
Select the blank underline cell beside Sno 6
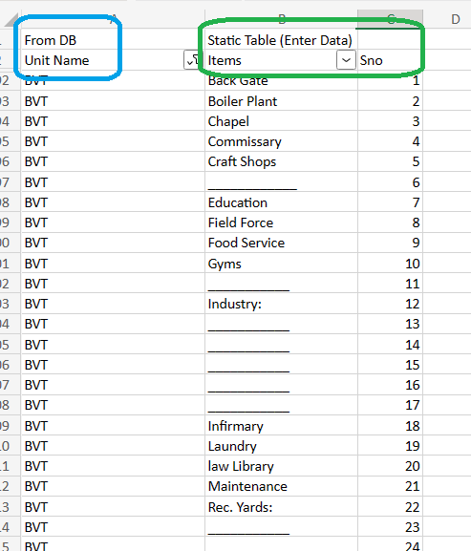(x=281, y=182)
